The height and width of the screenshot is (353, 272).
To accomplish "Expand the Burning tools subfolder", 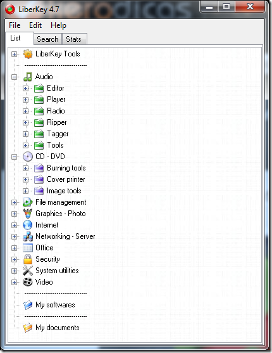I will click(x=26, y=168).
